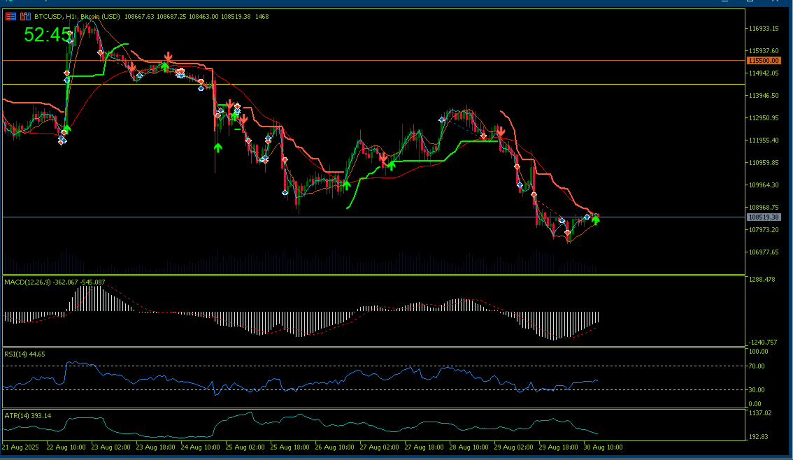Click the 25 Aug 18:00 time label
This screenshot has width=793, height=460.
tap(290, 447)
